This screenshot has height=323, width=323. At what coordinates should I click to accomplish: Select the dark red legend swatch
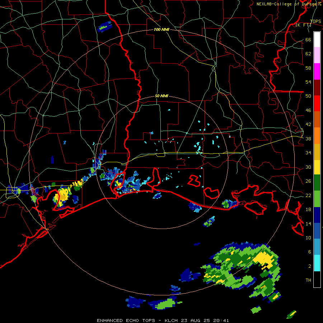click(x=317, y=88)
